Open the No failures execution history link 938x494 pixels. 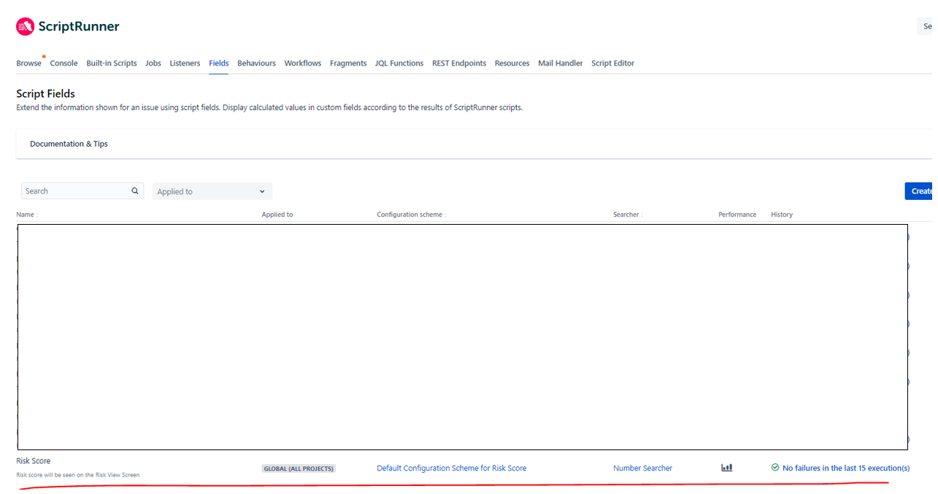tap(846, 468)
